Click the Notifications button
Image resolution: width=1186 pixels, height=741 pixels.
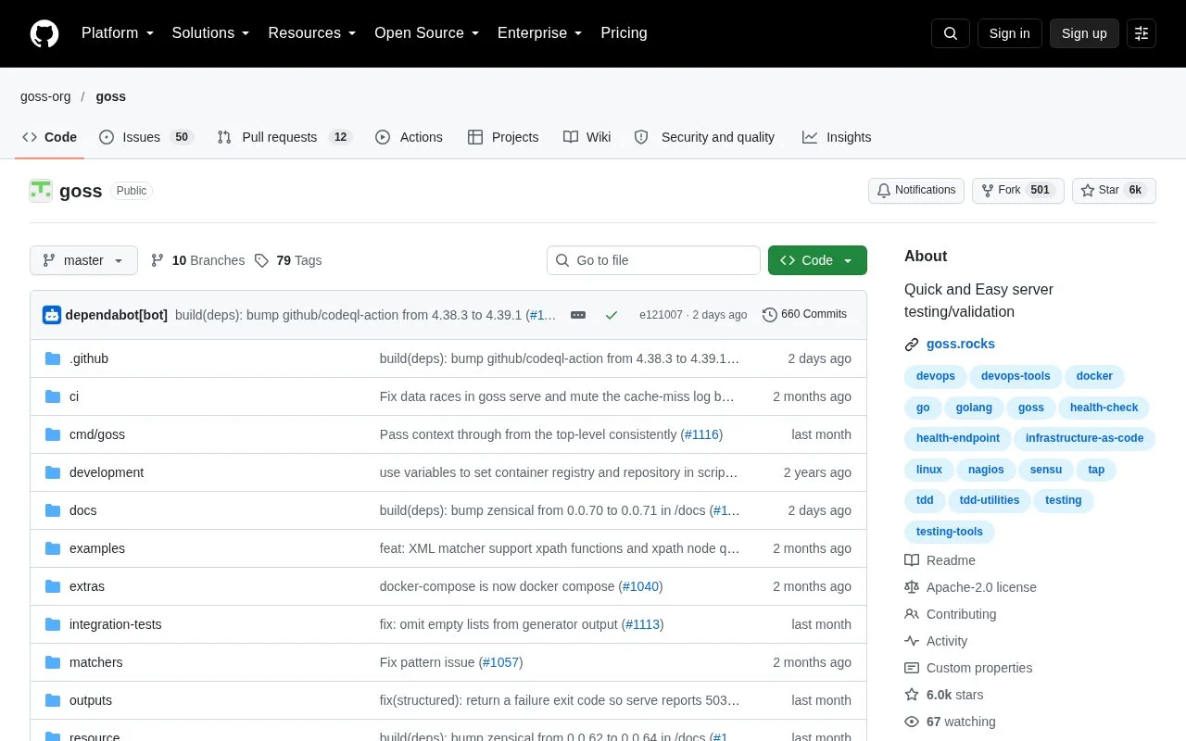pos(916,191)
